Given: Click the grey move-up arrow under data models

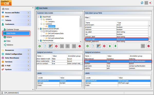Looking at the screenshot, I should tap(62, 46).
